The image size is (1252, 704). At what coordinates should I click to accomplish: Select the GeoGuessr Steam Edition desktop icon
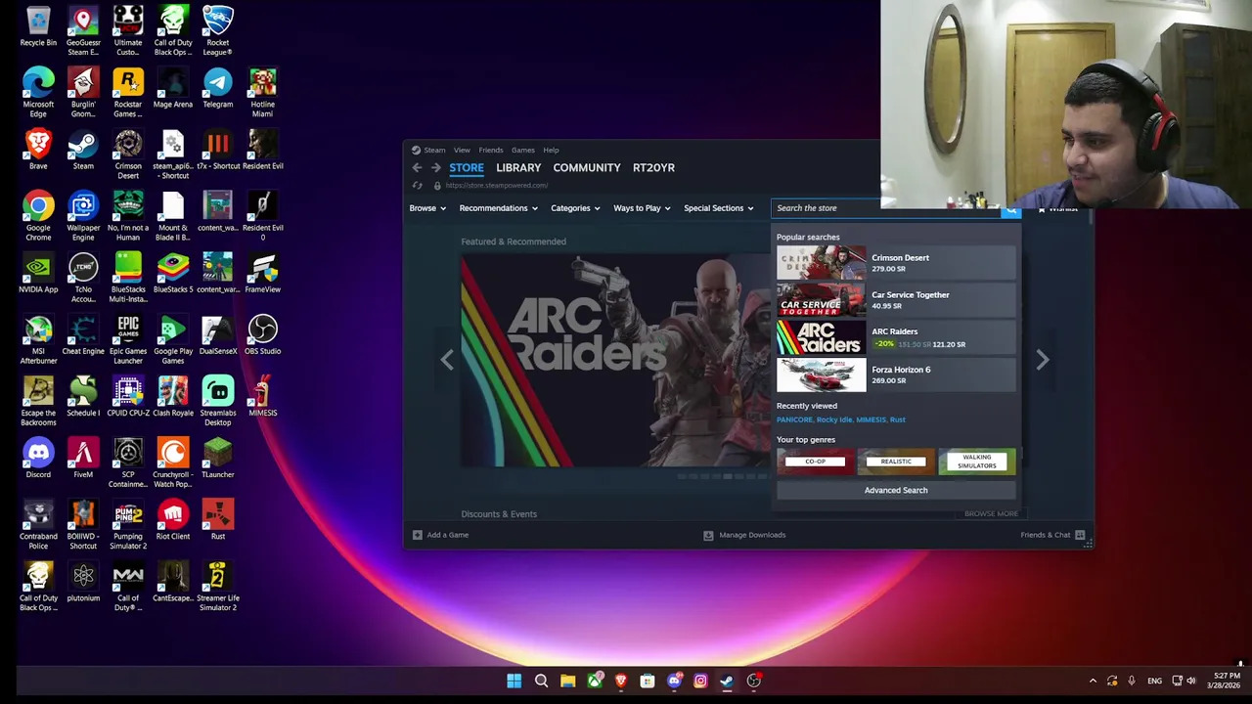83,29
